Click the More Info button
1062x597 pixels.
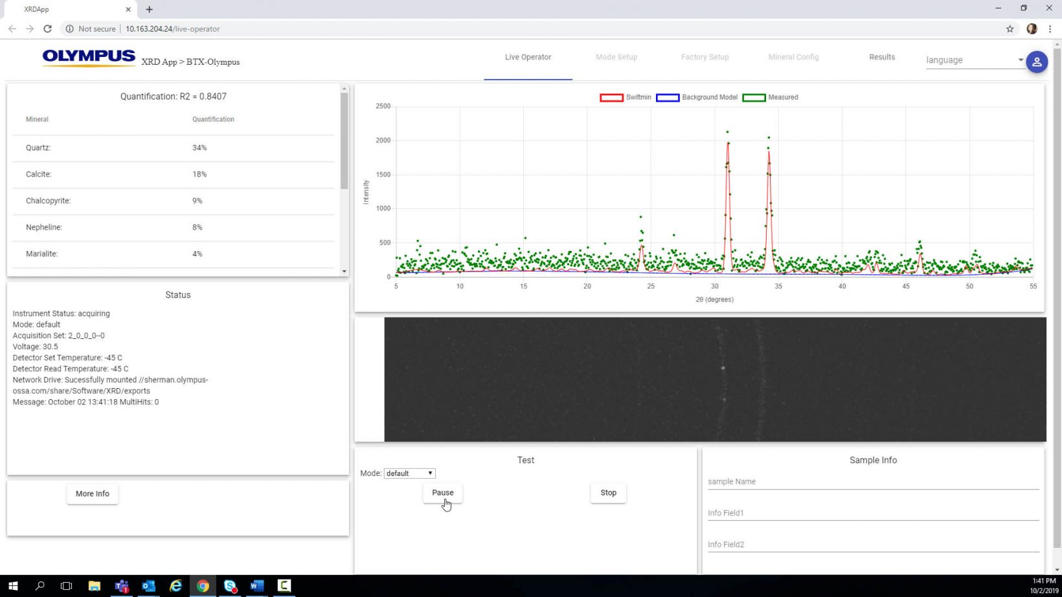click(x=93, y=494)
